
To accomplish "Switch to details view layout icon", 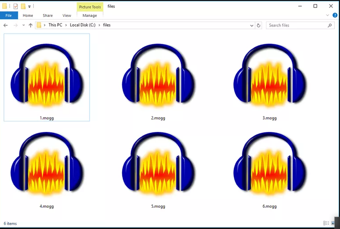I will point(326,223).
